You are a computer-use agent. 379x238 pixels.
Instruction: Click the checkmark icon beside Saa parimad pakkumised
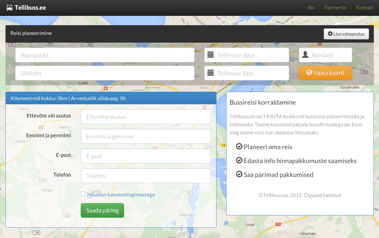[239, 174]
